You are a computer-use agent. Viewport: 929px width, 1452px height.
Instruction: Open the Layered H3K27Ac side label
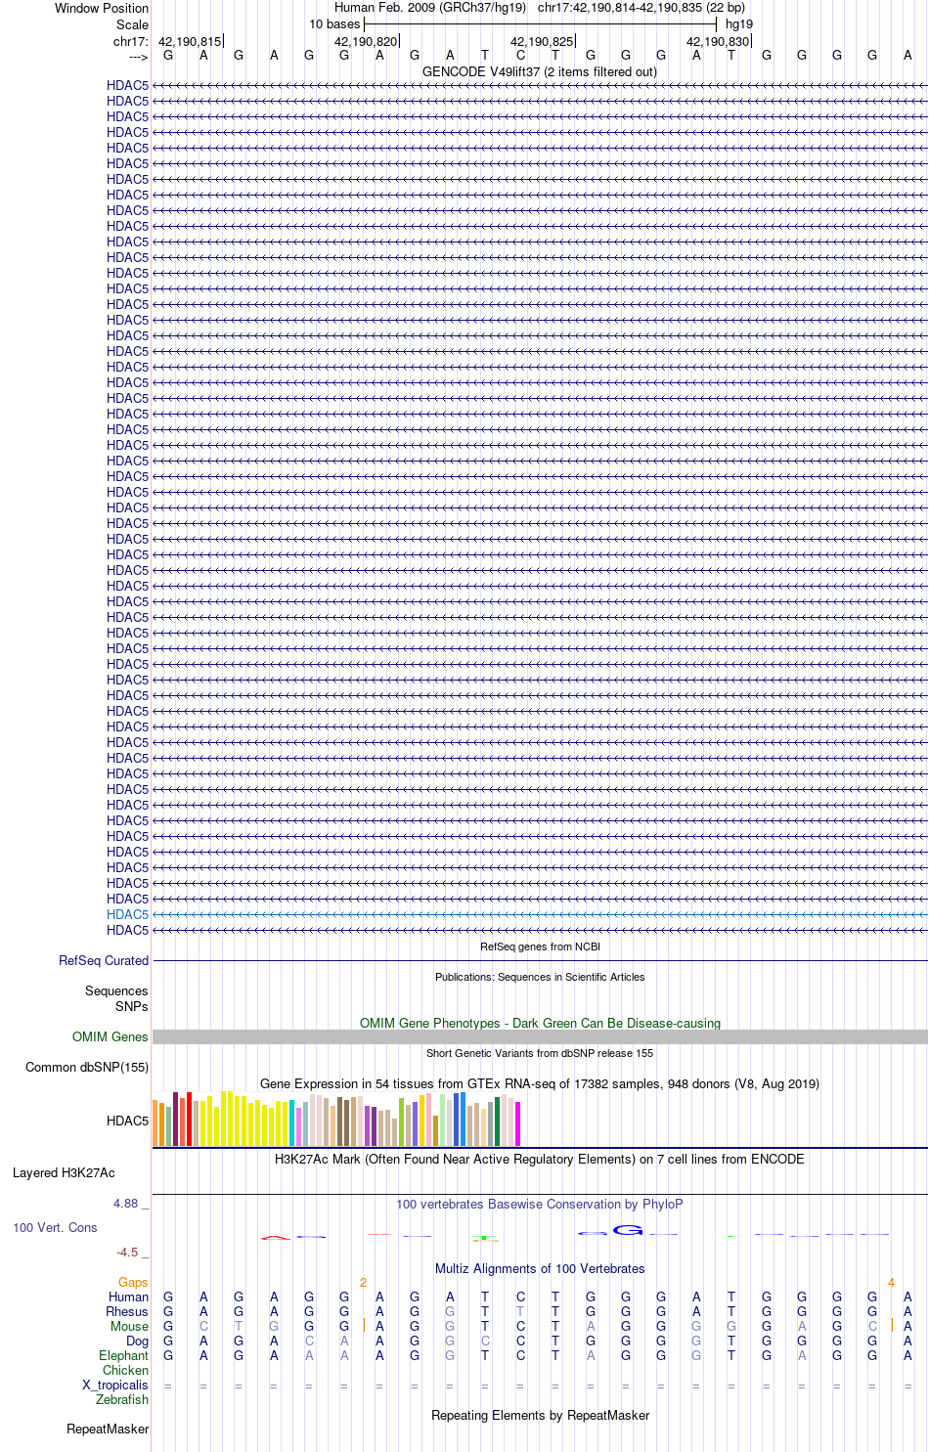(x=64, y=1172)
